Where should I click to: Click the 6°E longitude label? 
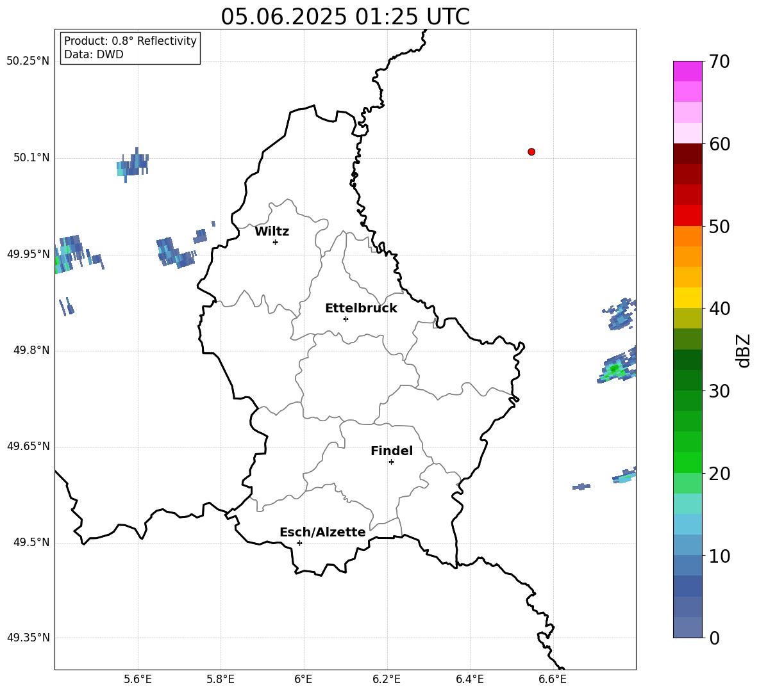[x=303, y=679]
